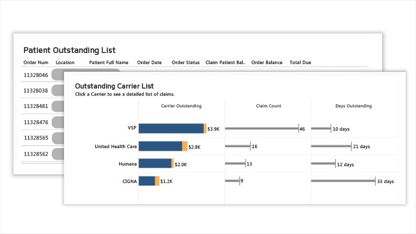
Task: Click the $2.8K value label
Action: pos(195,147)
